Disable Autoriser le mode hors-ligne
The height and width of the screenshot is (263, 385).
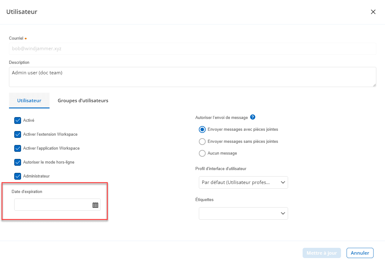point(18,162)
